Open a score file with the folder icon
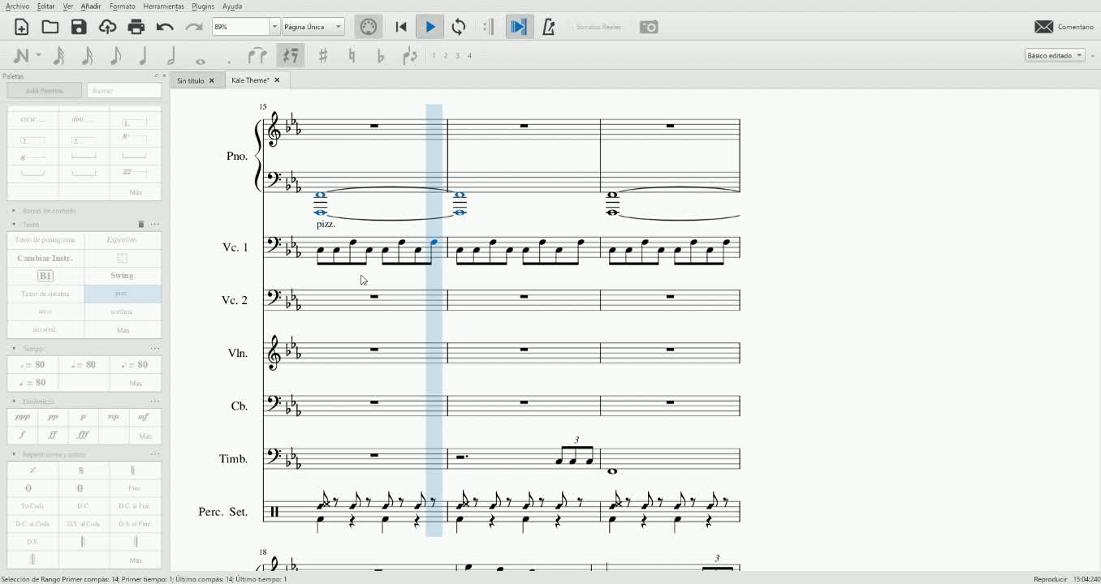Viewport: 1101px width, 584px height. click(50, 27)
